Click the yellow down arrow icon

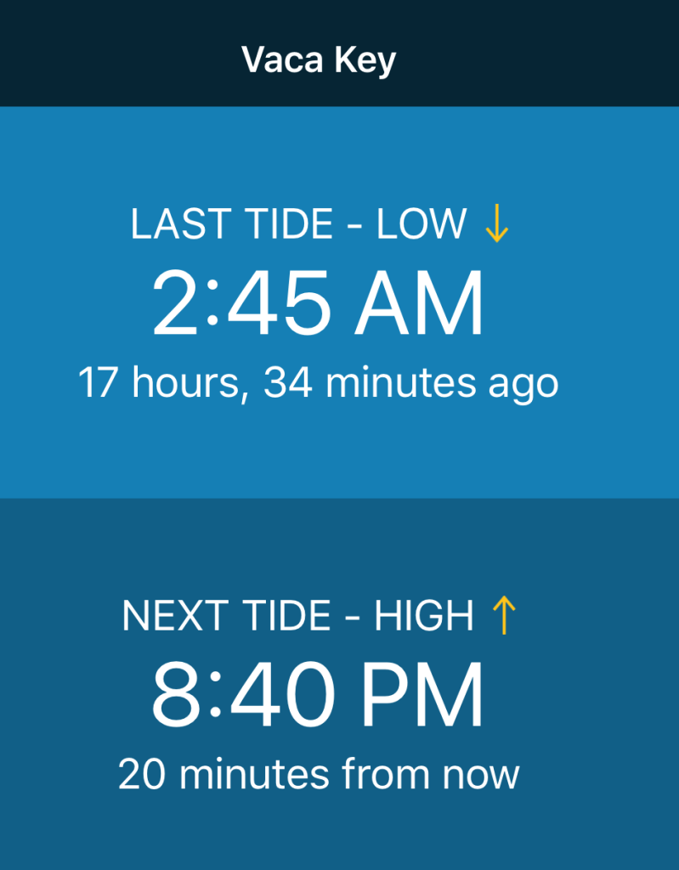pyautogui.click(x=496, y=224)
